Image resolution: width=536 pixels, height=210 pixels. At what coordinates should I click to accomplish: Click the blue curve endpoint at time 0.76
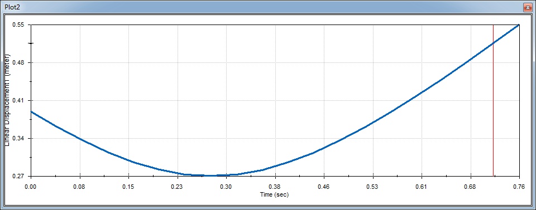[519, 25]
